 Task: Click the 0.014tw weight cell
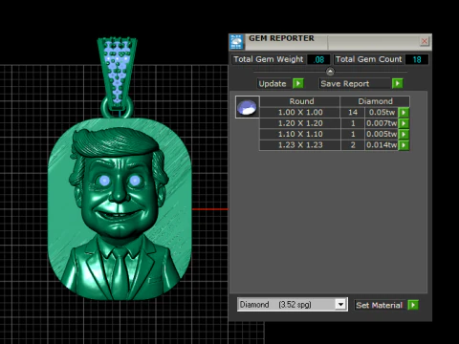point(382,145)
